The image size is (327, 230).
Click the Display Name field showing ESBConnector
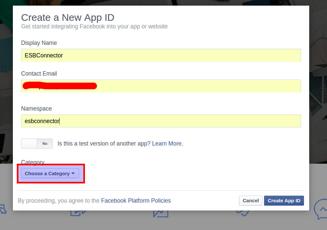[161, 55]
